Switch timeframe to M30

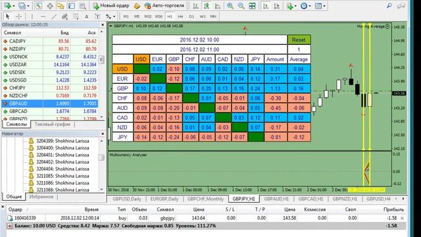pos(159,16)
